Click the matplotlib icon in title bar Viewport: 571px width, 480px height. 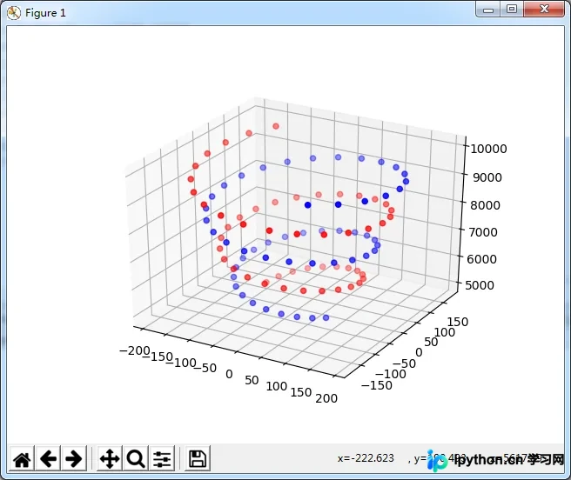(13, 13)
